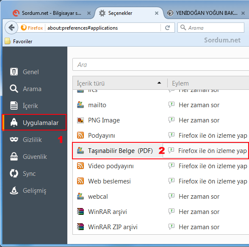Select Gizlilik in the preferences sidebar
Screen dimensions: 249x247
[35, 139]
